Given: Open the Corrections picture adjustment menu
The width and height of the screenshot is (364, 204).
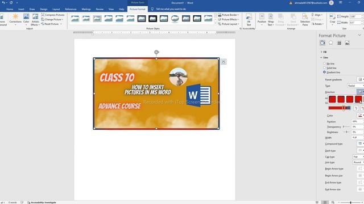Looking at the screenshot, I should tap(15, 19).
